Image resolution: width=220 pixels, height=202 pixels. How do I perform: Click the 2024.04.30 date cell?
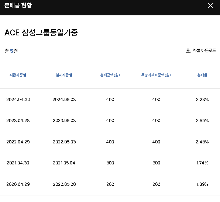pos(18,100)
